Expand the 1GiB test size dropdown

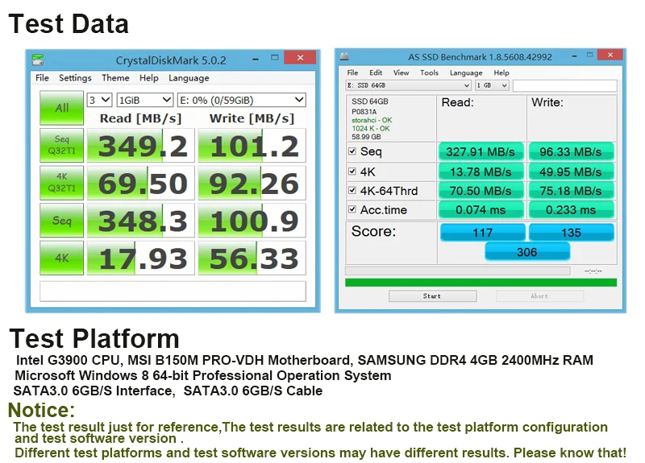(x=144, y=100)
